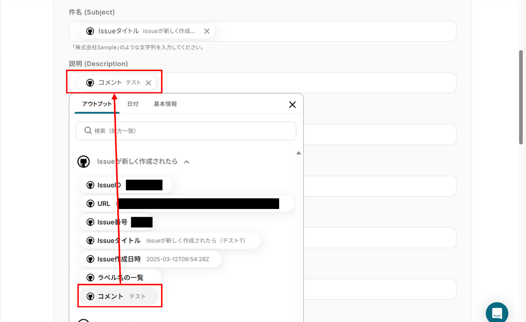Screen dimensions: 526x322
Task: Close the output picker popup
Action: click(292, 105)
